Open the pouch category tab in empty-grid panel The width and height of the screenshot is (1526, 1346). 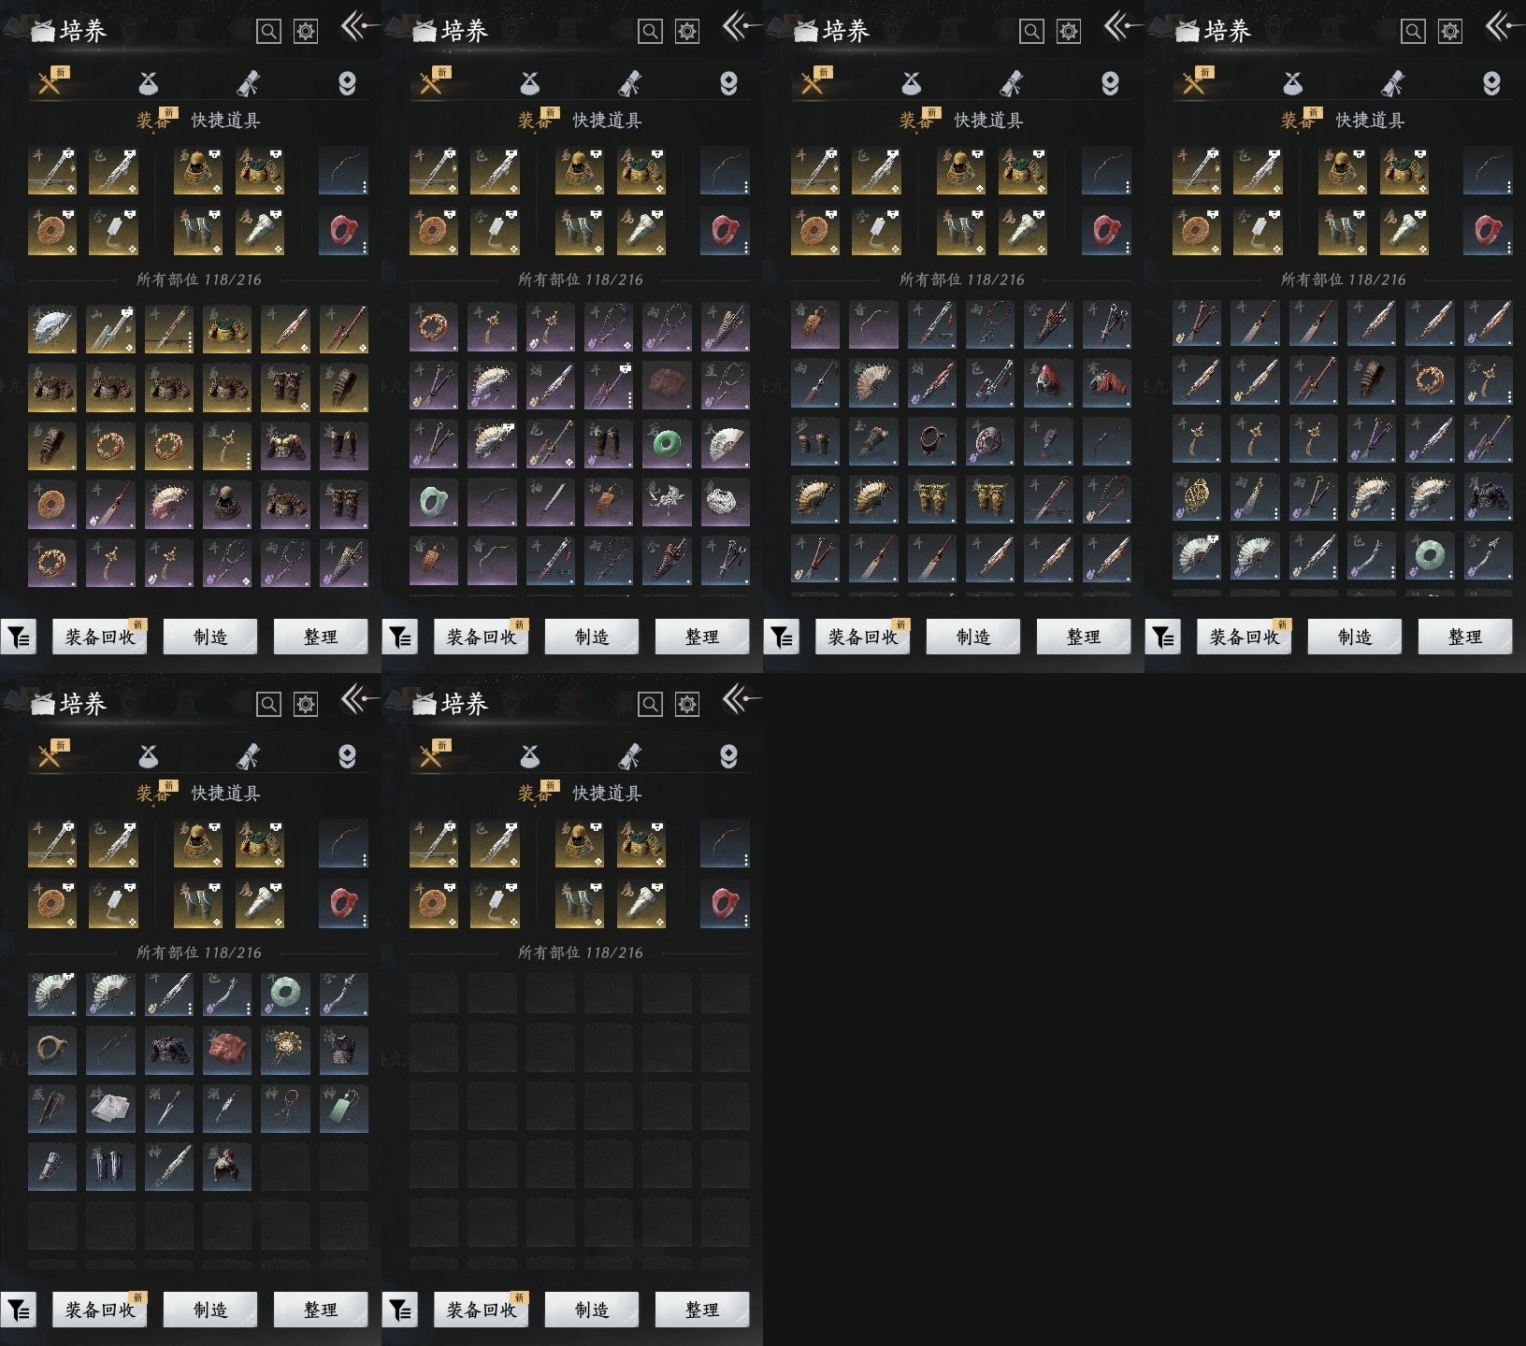pos(529,756)
